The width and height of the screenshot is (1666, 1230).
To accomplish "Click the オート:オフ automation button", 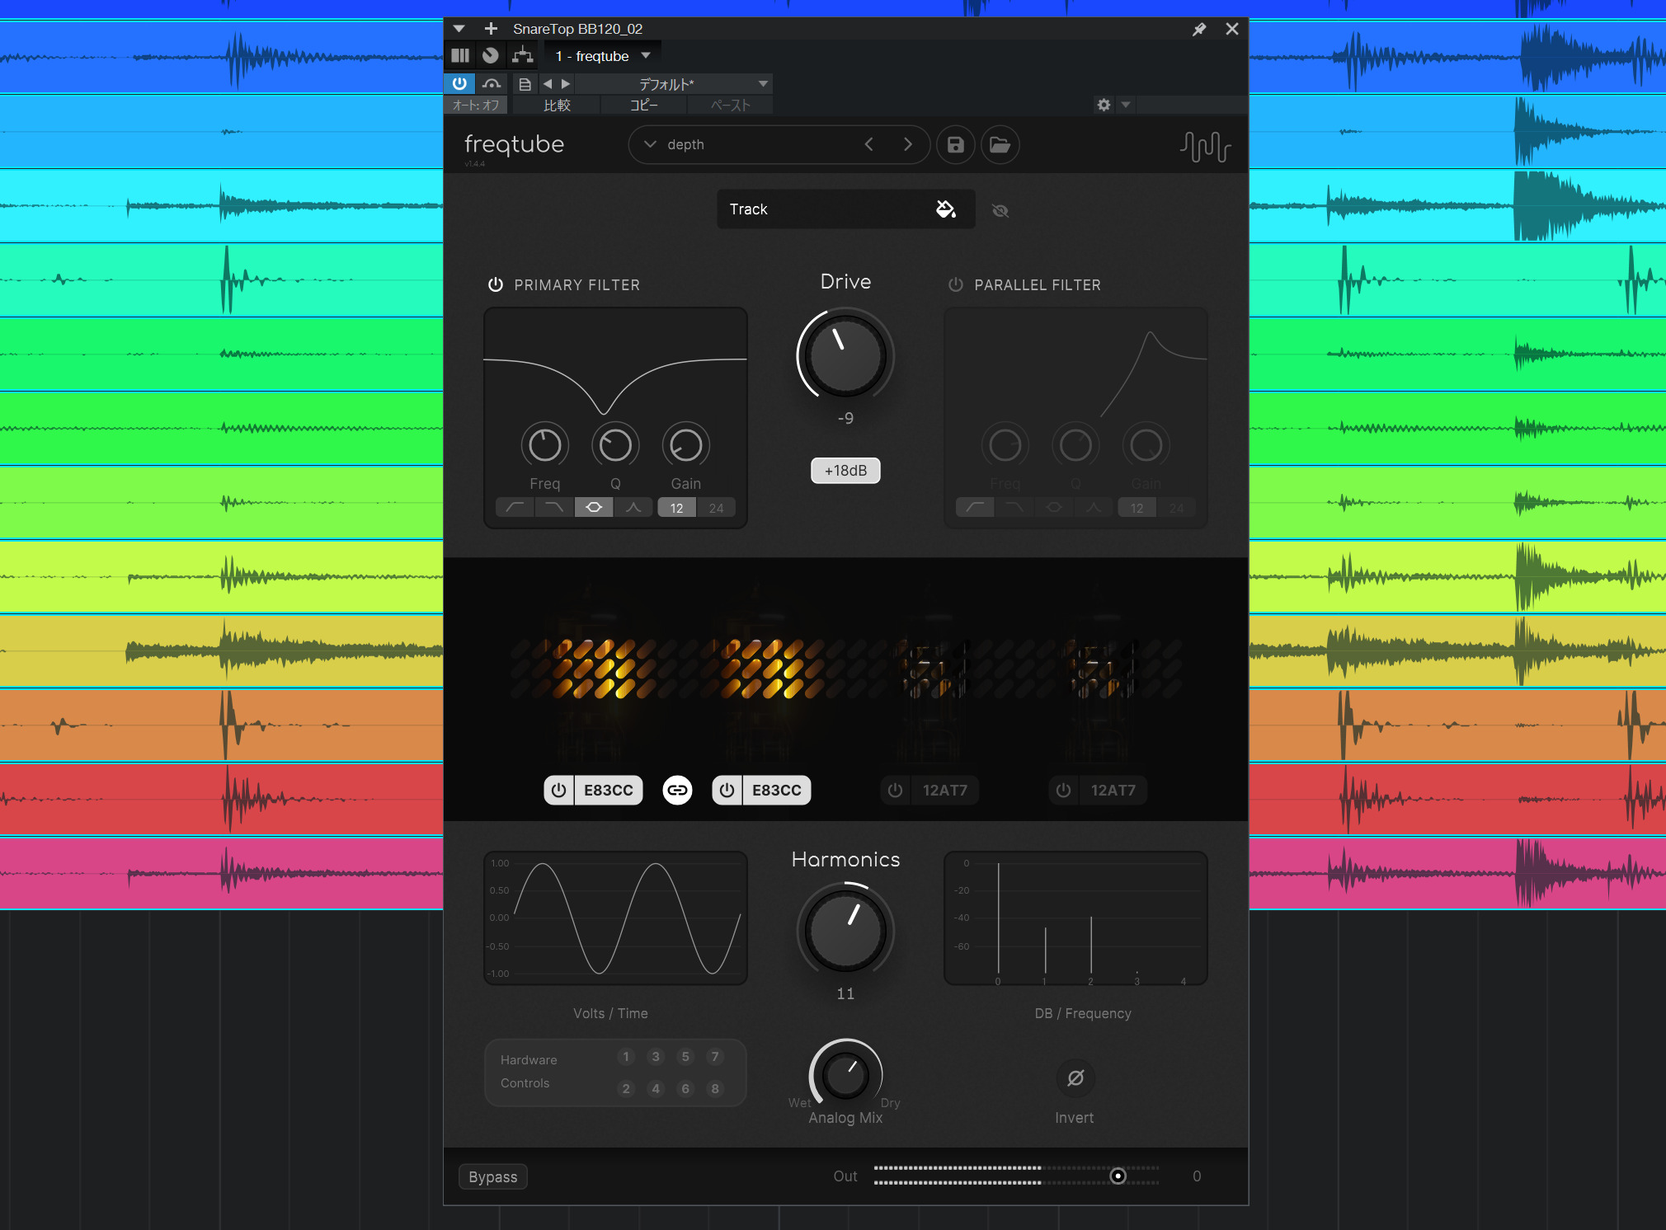I will (x=476, y=106).
